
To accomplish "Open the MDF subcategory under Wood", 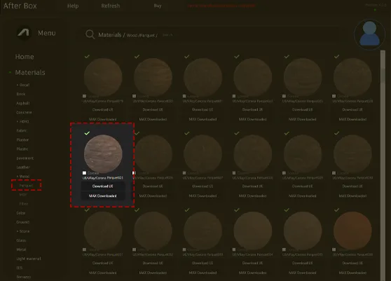I will coord(23,195).
